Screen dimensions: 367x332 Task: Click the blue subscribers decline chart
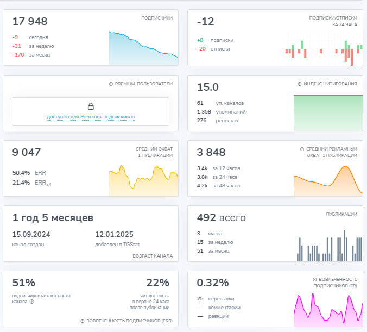coord(144,48)
